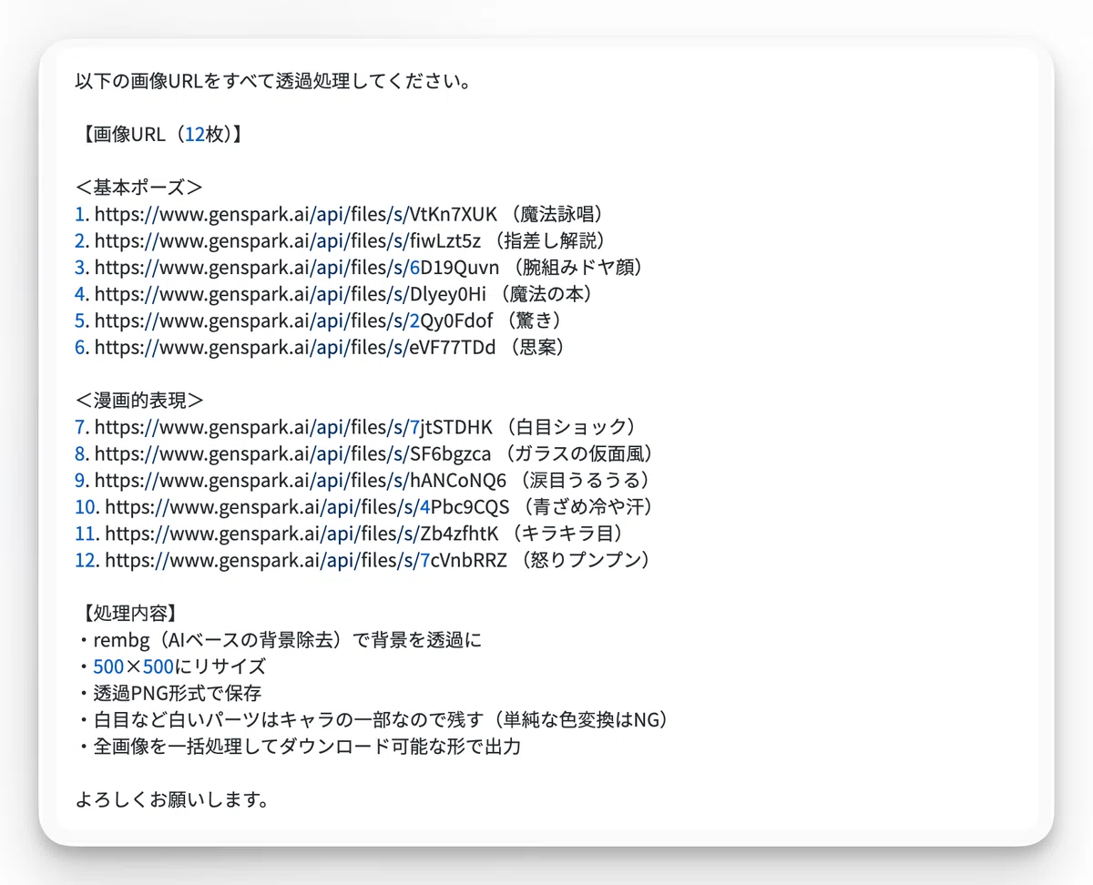Screen dimensions: 1093x885
Task: Open the Zb4zfhtK image URL for キラキラ目
Action: coord(302,533)
